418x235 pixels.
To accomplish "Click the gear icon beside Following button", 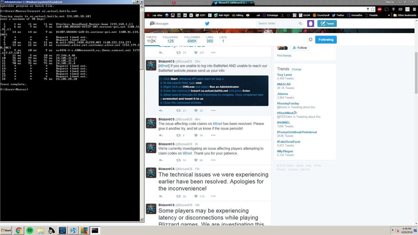I will click(310, 40).
